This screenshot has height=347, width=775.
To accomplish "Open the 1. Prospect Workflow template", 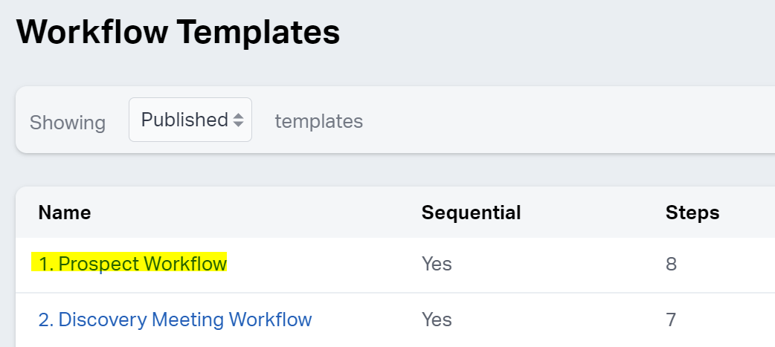I will [x=132, y=264].
